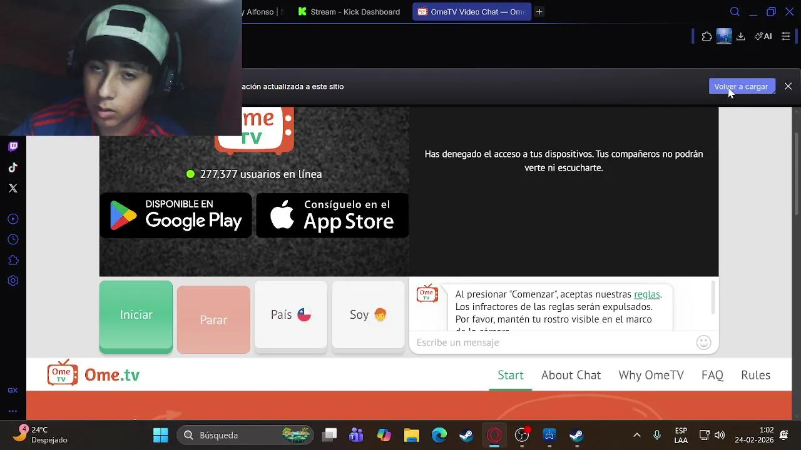Select the About Chat nav item
Screen dimensions: 801x450
[571, 375]
